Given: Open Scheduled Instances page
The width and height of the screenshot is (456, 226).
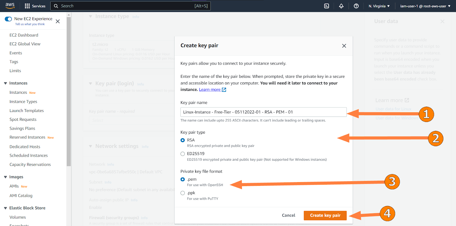Looking at the screenshot, I should click(28, 156).
